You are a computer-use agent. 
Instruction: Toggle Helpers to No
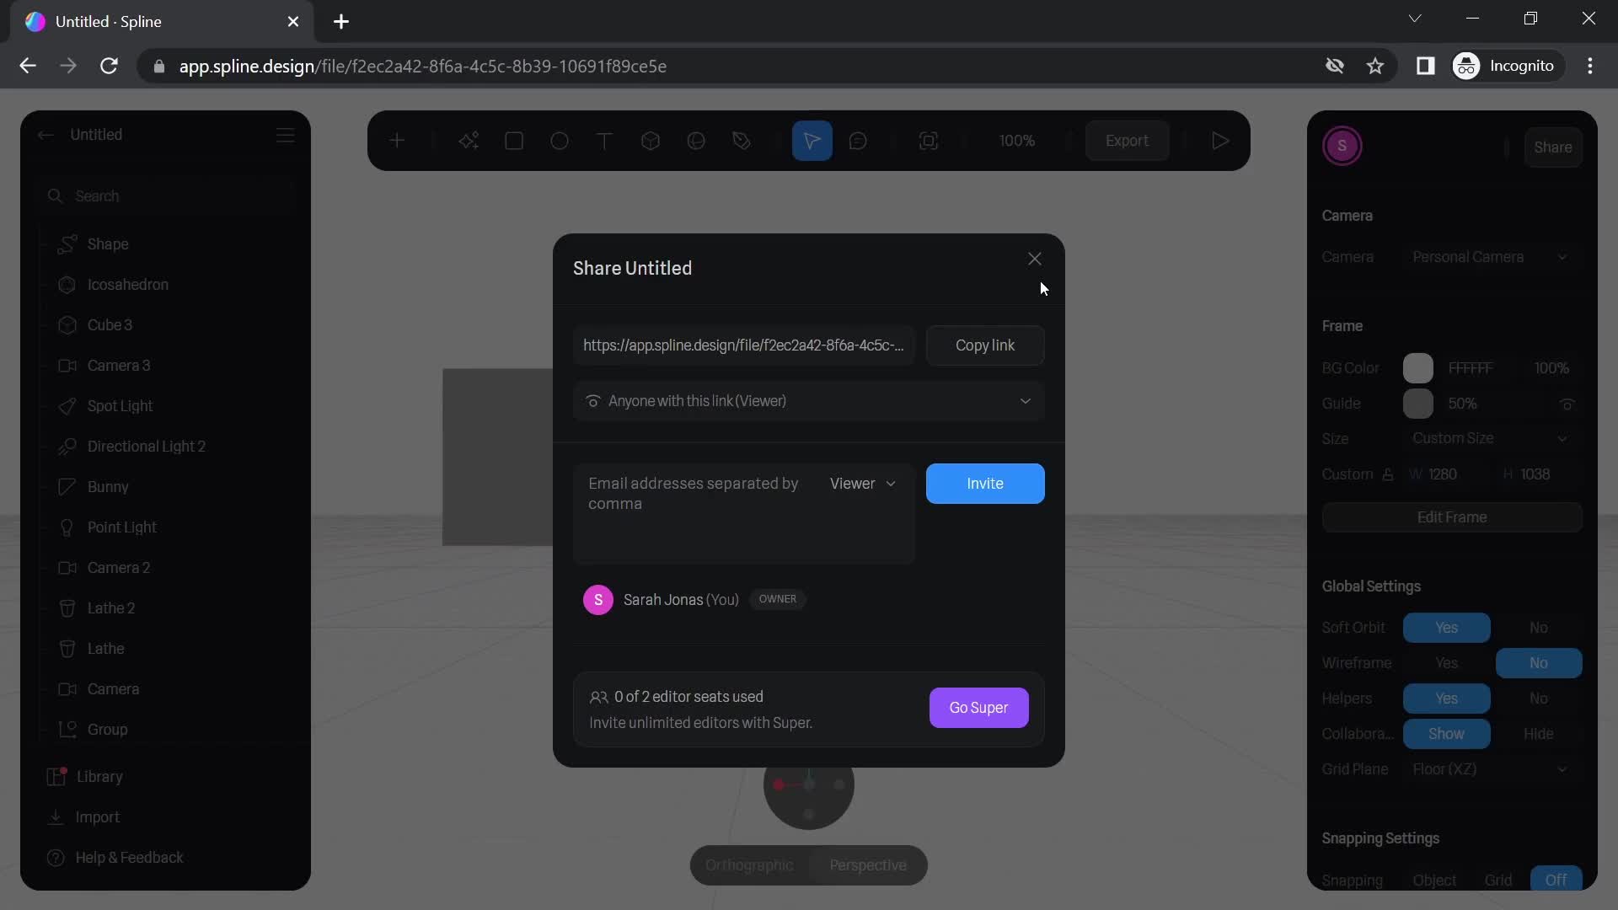(1539, 698)
